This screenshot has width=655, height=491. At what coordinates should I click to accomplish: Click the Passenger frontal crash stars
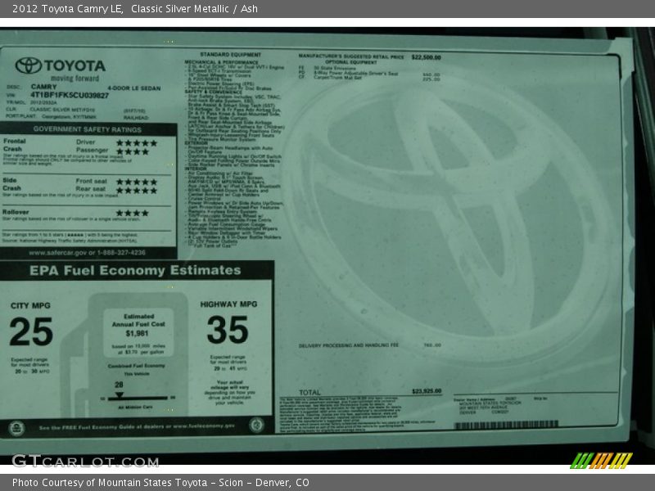click(x=132, y=151)
